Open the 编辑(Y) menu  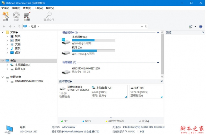[x=16, y=8]
